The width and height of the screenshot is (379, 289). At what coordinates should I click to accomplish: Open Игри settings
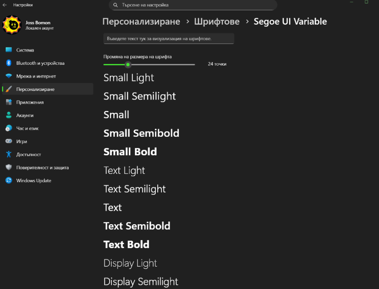(x=48, y=141)
